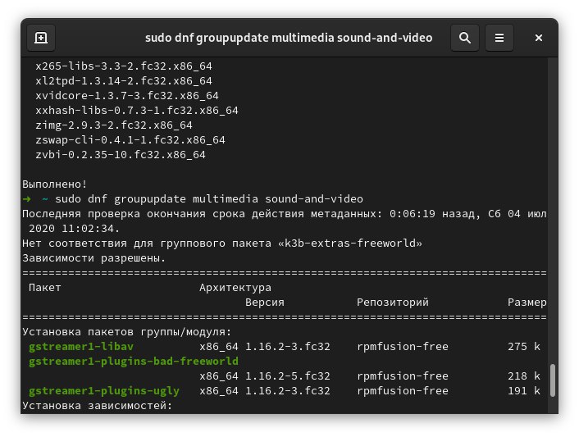Click Установка пакетов группы/модуля line
The width and height of the screenshot is (579, 437).
[126, 332]
